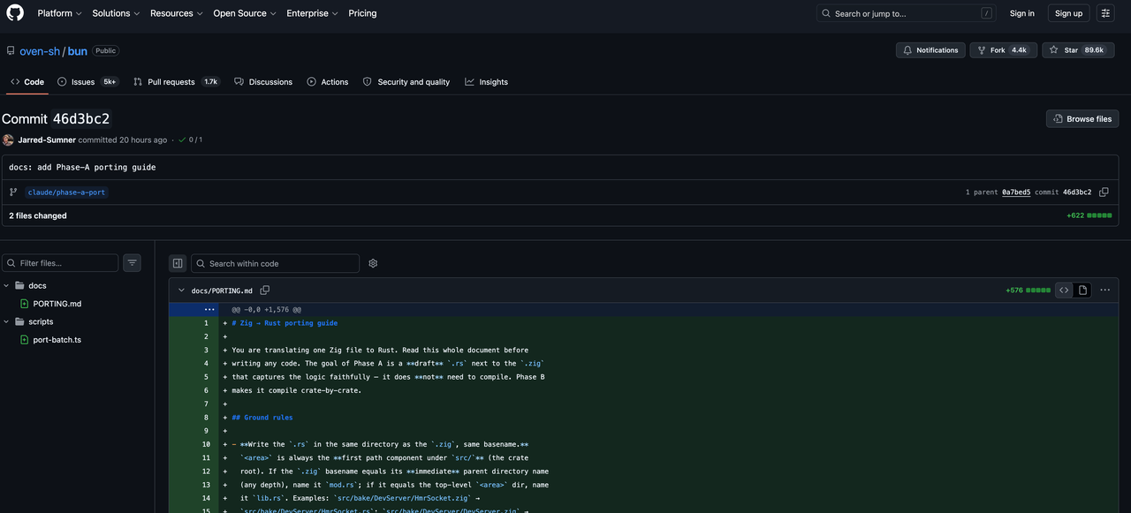Select port-batch.ts in the file tree

pos(57,340)
